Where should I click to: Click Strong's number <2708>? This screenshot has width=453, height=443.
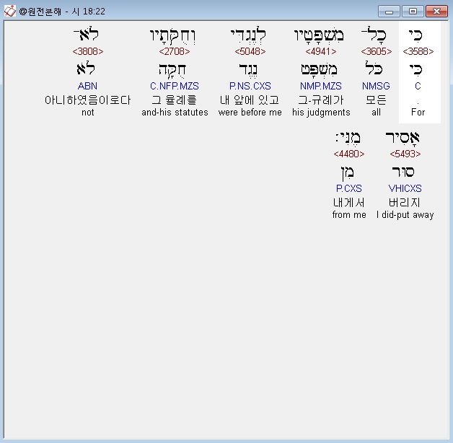click(x=175, y=51)
